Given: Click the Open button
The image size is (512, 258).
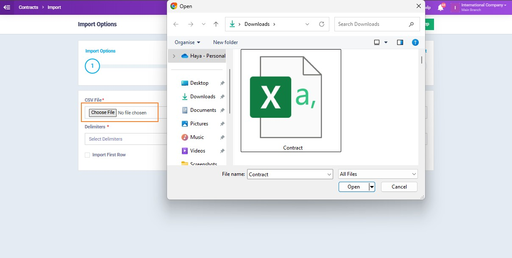Looking at the screenshot, I should [x=353, y=187].
